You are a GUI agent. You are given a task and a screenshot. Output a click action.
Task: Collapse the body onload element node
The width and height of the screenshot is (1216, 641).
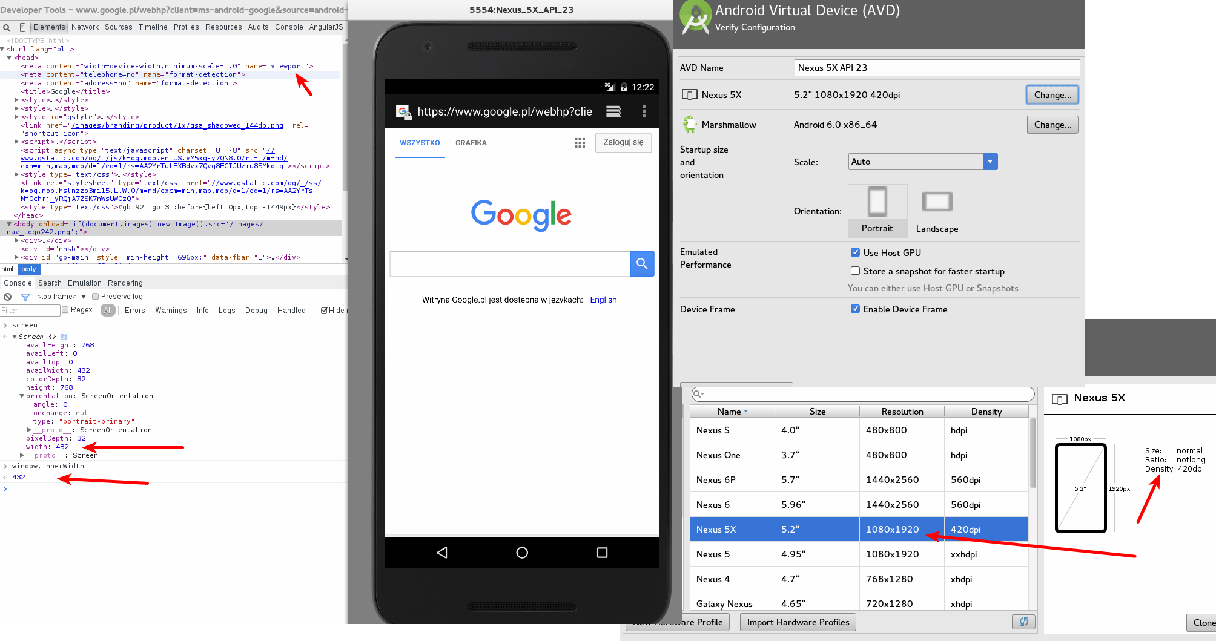pos(9,224)
